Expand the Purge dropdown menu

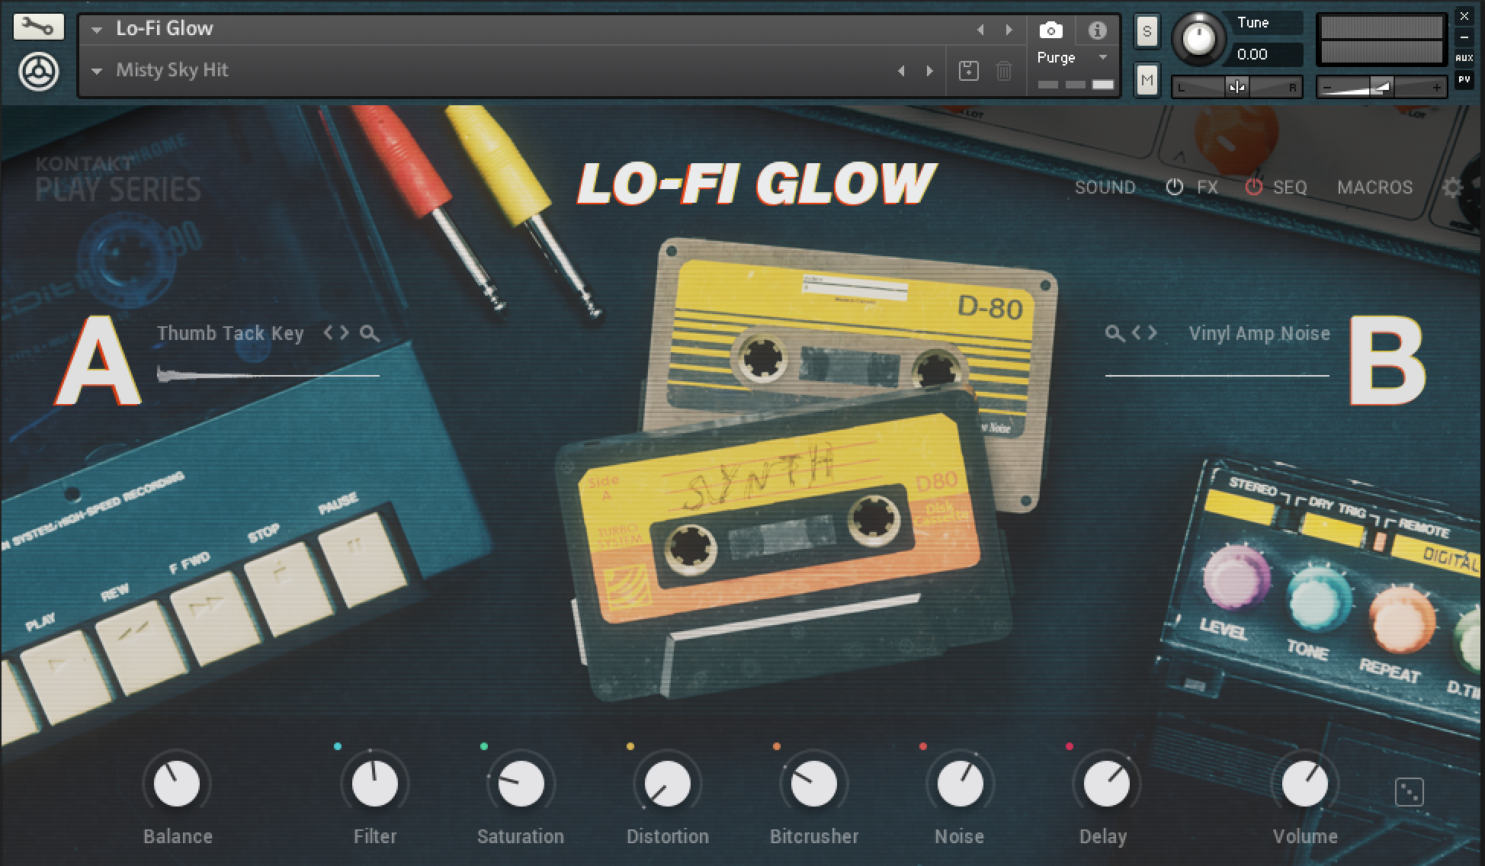1101,56
